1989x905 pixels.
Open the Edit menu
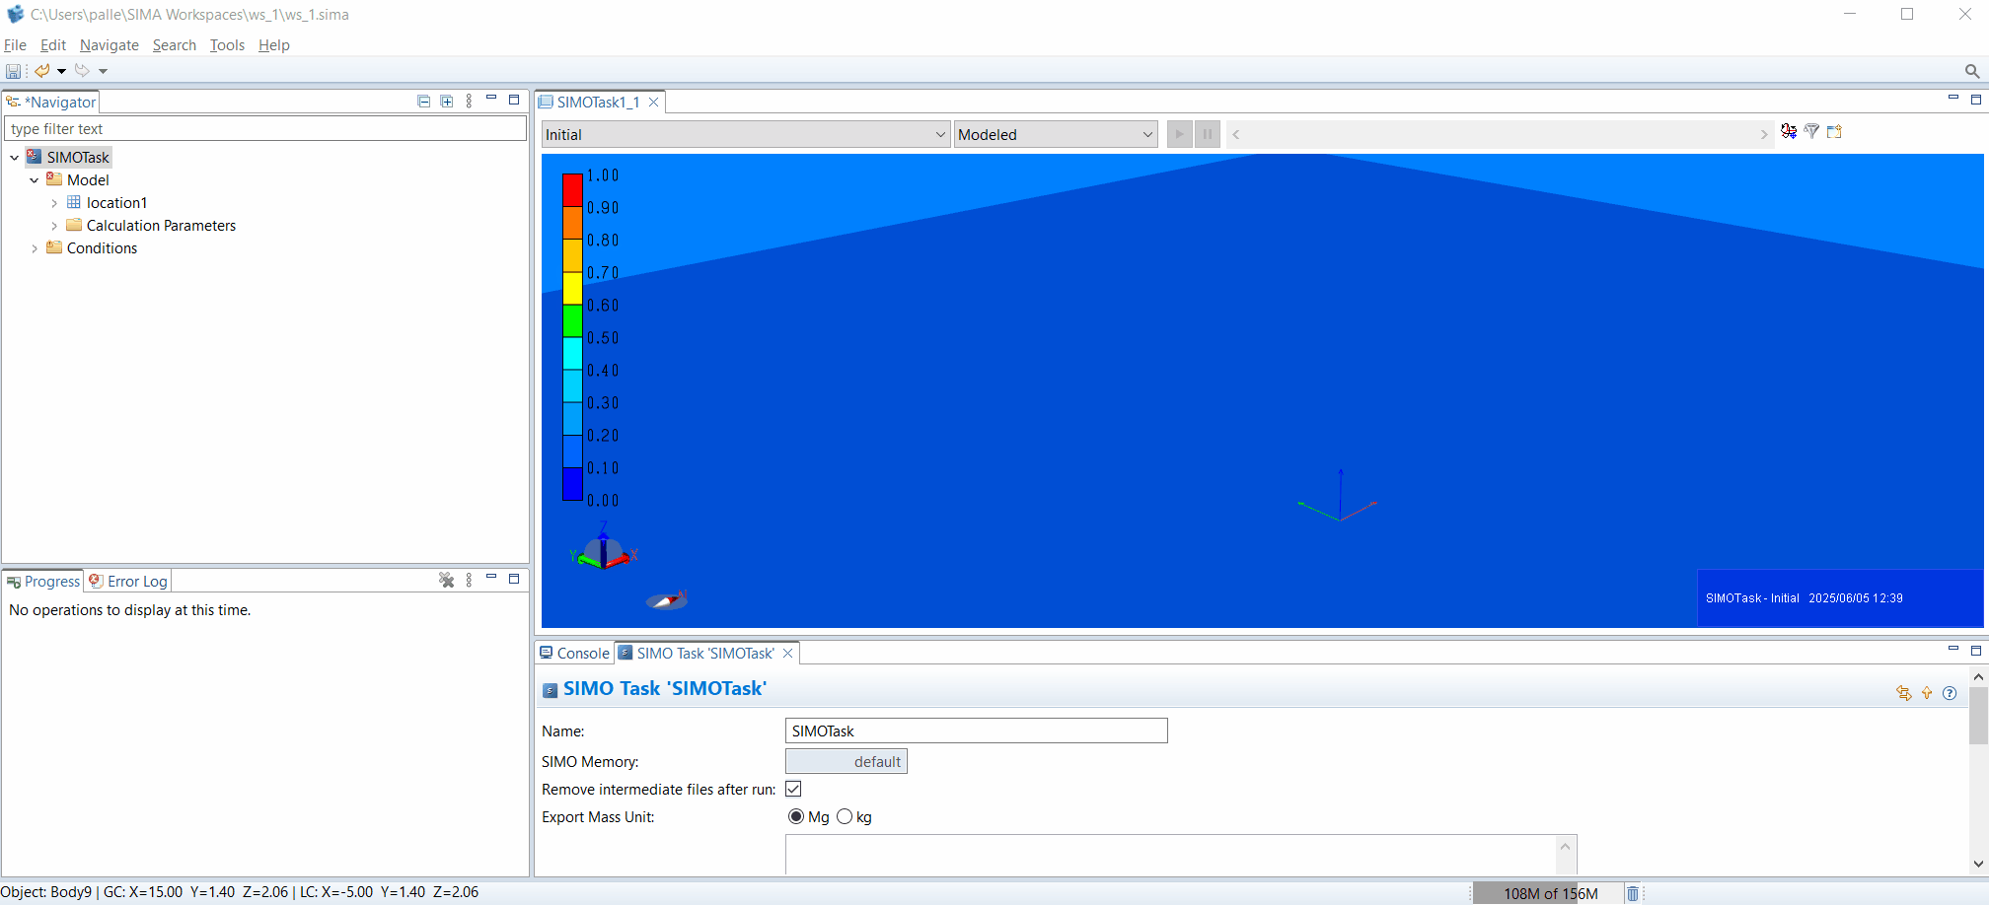point(52,45)
